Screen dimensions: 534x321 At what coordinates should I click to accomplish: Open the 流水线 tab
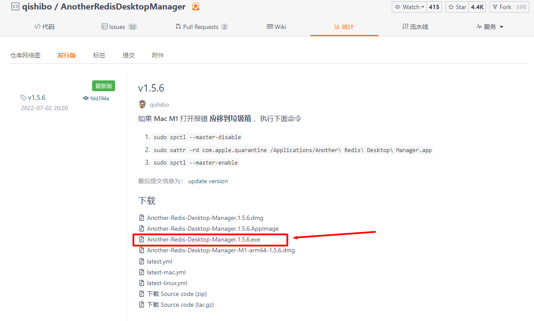(x=415, y=27)
